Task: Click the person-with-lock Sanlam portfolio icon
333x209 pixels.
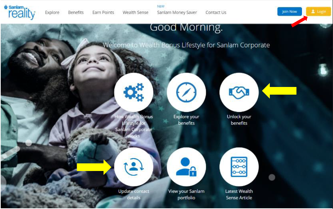Action: [186, 167]
